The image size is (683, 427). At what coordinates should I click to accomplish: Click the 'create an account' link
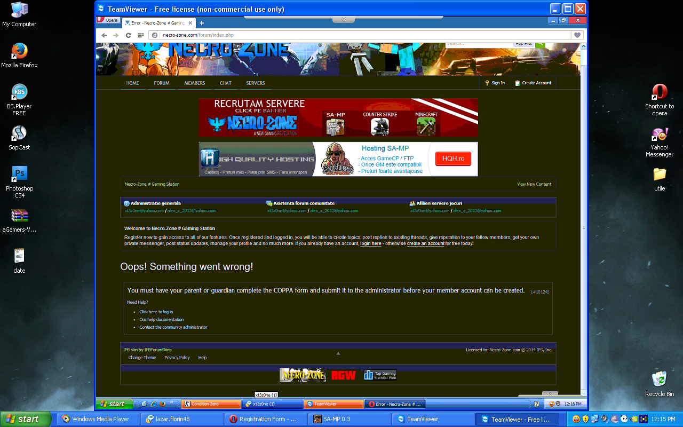pos(426,243)
